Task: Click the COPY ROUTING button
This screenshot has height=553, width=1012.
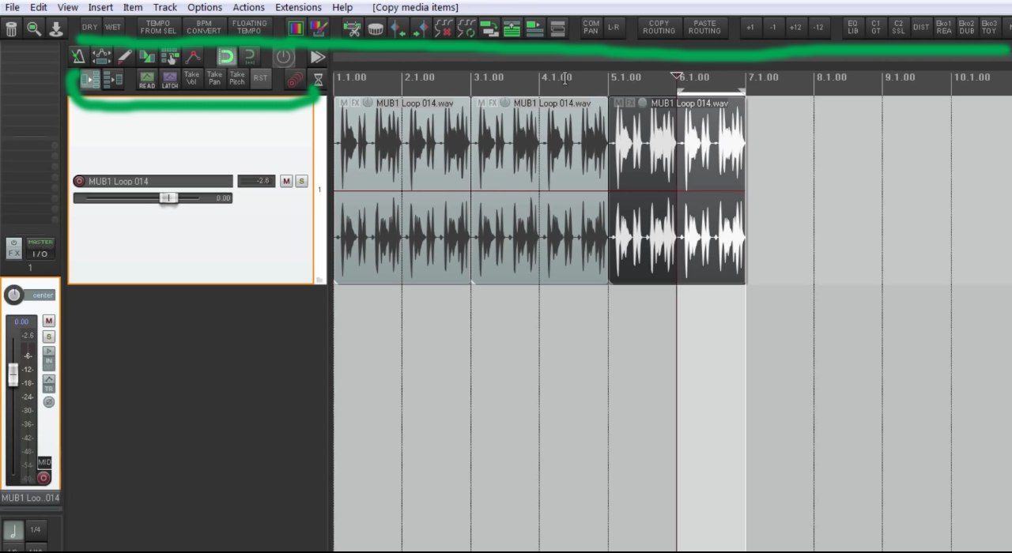Action: (659, 28)
